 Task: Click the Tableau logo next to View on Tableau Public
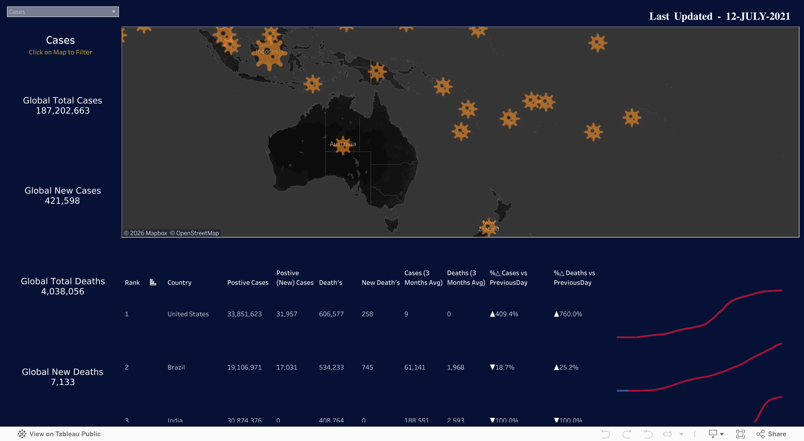pyautogui.click(x=22, y=434)
